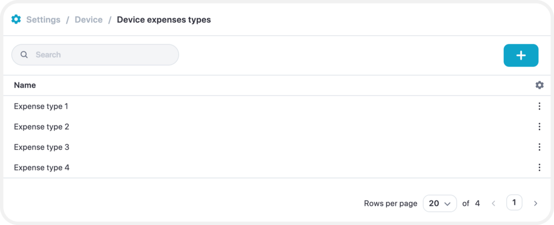
Task: Select the Device expenses types breadcrumb
Action: 164,19
